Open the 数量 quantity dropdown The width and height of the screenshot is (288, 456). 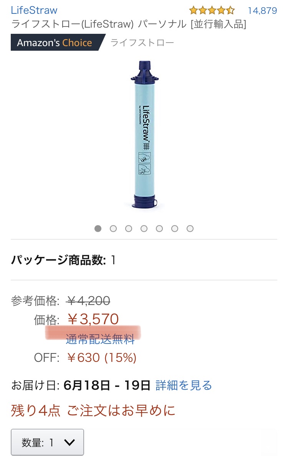tap(47, 442)
